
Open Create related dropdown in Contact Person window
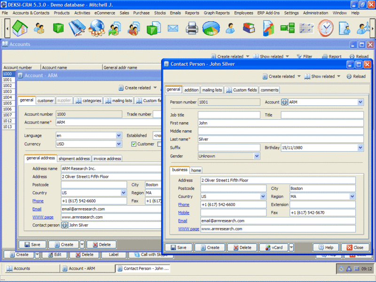[x=282, y=77]
